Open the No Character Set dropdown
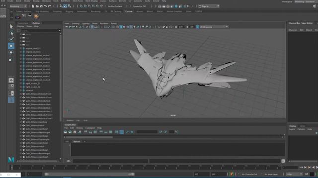This screenshot has width=318, height=178. click(249, 174)
